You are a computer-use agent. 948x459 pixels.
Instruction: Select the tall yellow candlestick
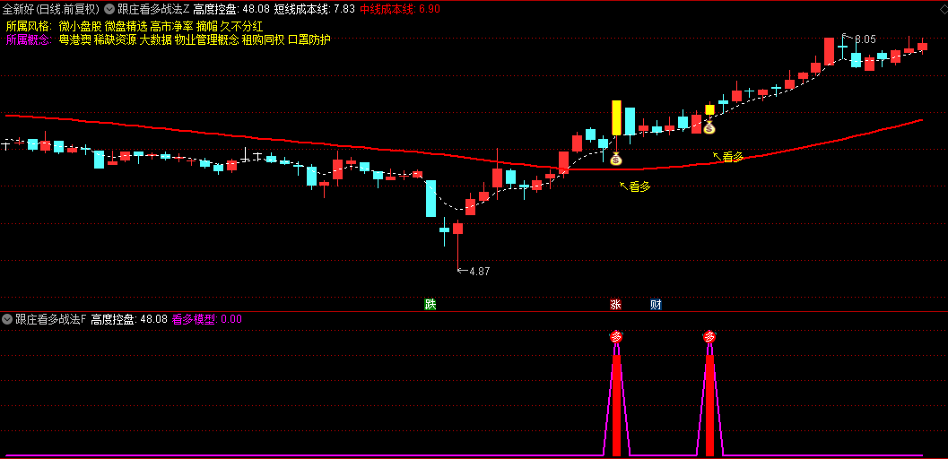(x=617, y=117)
